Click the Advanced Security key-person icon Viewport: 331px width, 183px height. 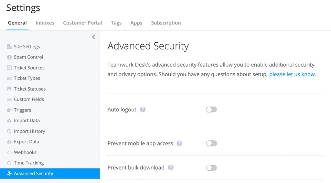coord(9,174)
